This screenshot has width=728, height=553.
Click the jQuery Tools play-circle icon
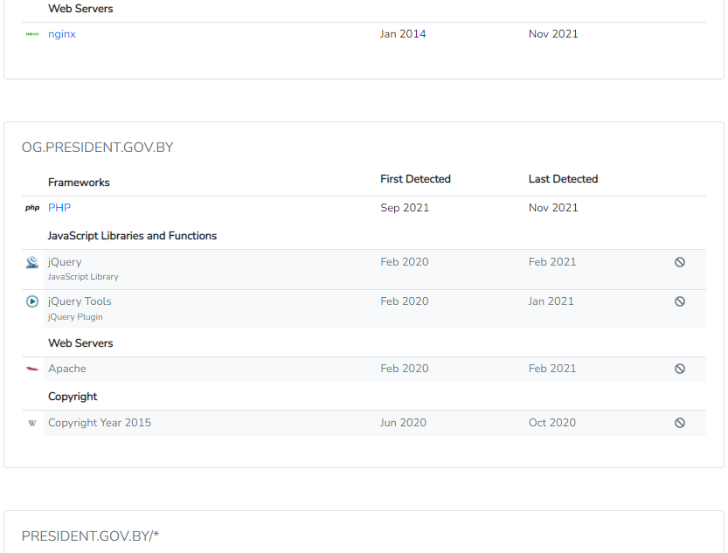tap(32, 301)
